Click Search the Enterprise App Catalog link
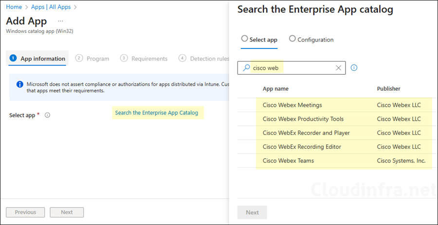This screenshot has height=225, width=438. click(157, 113)
